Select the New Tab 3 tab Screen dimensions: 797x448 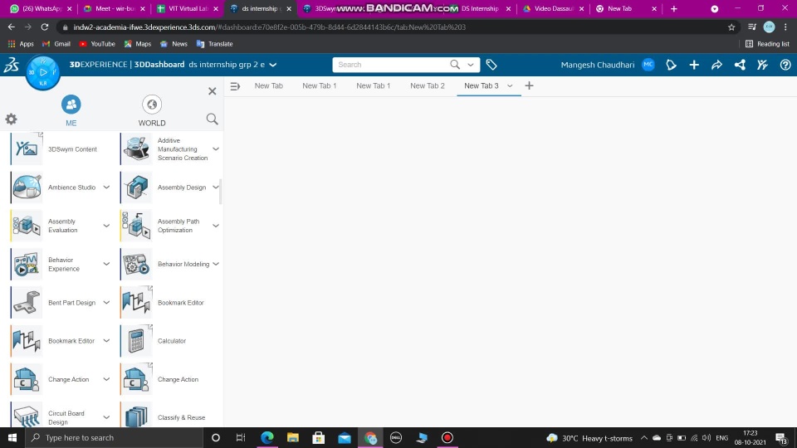tap(482, 85)
